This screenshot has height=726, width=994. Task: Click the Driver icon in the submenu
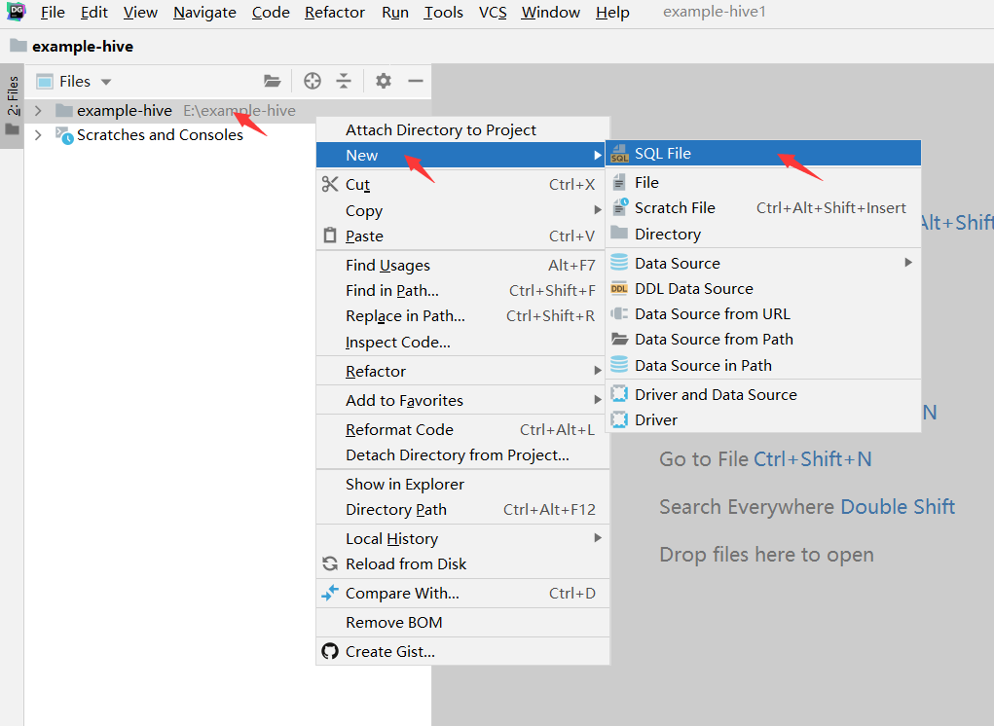619,419
